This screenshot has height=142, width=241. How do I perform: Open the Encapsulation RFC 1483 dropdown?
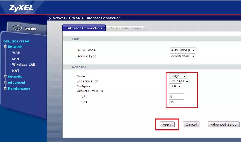click(x=179, y=81)
